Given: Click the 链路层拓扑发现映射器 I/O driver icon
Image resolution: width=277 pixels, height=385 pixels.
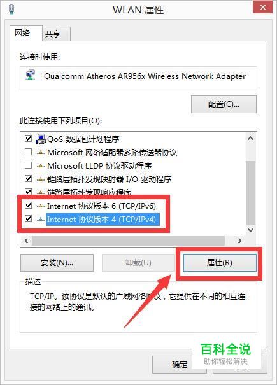Looking at the screenshot, I should coord(41,179).
